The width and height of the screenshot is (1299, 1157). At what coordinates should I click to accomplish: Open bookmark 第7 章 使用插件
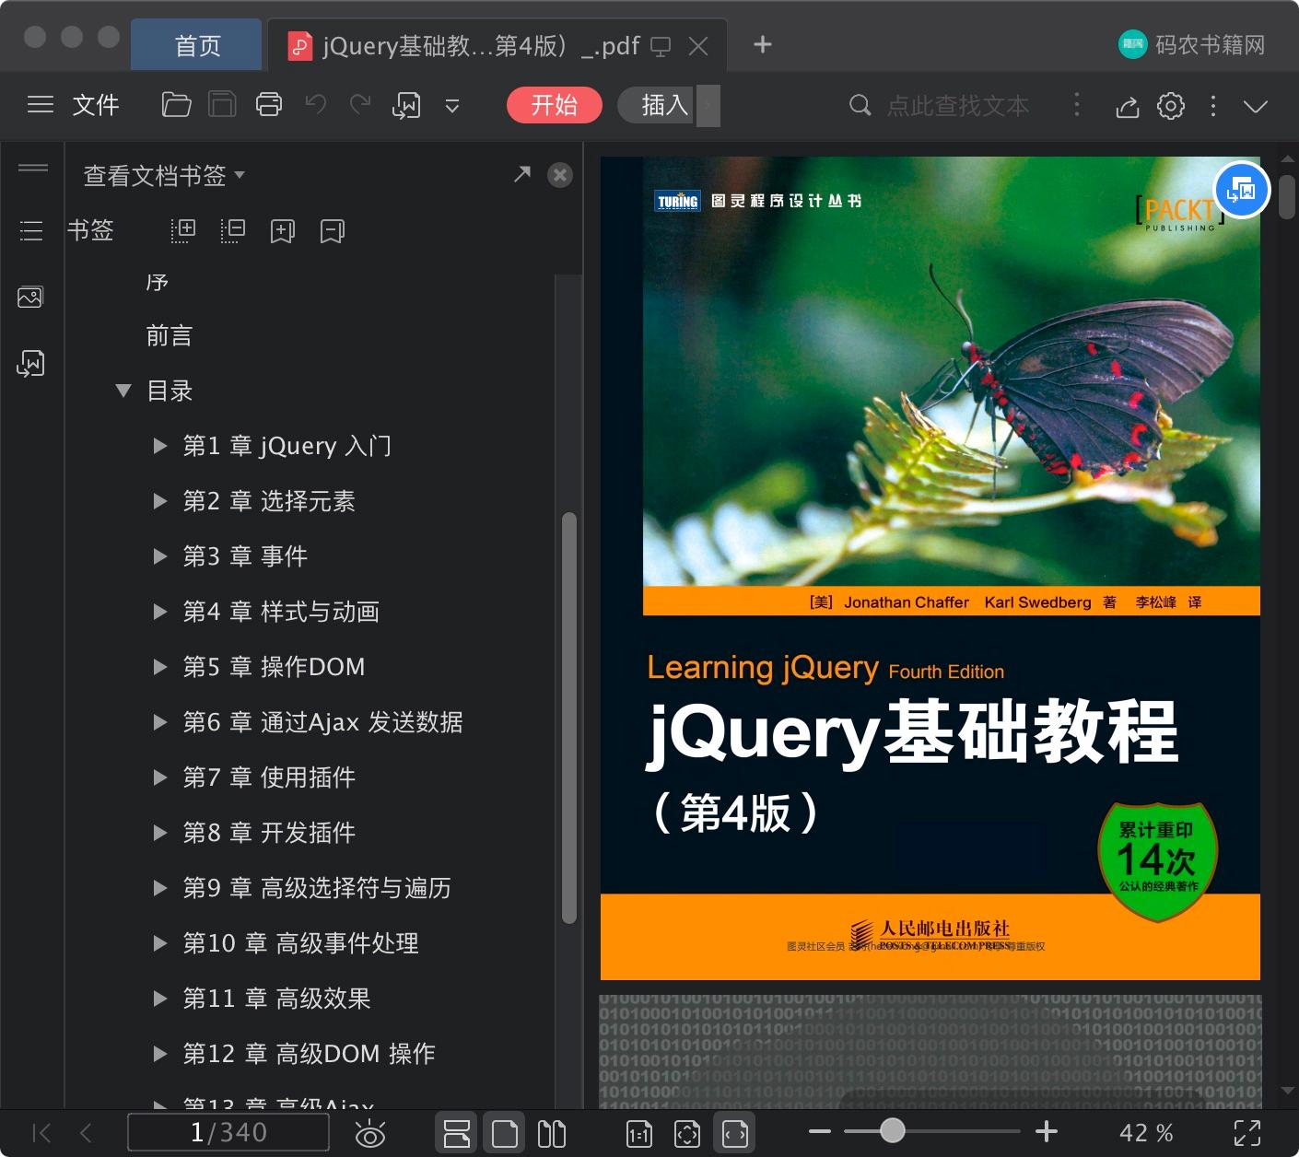(269, 777)
